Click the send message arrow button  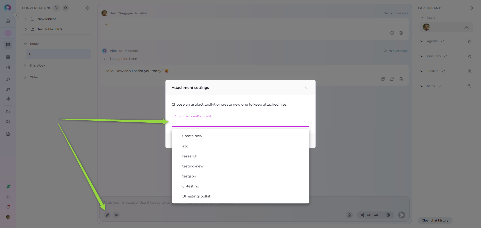coord(402,215)
